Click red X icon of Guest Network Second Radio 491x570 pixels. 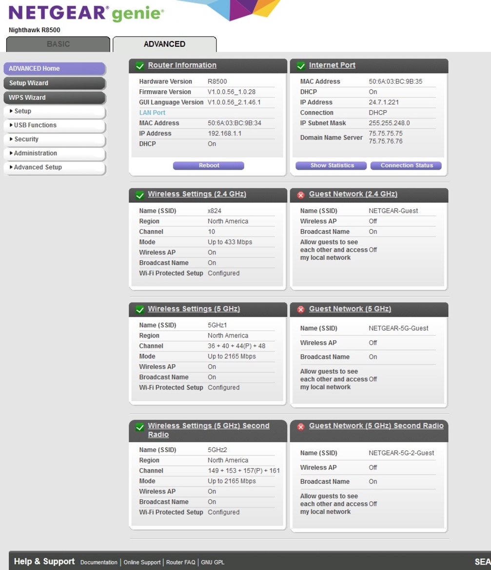(301, 427)
